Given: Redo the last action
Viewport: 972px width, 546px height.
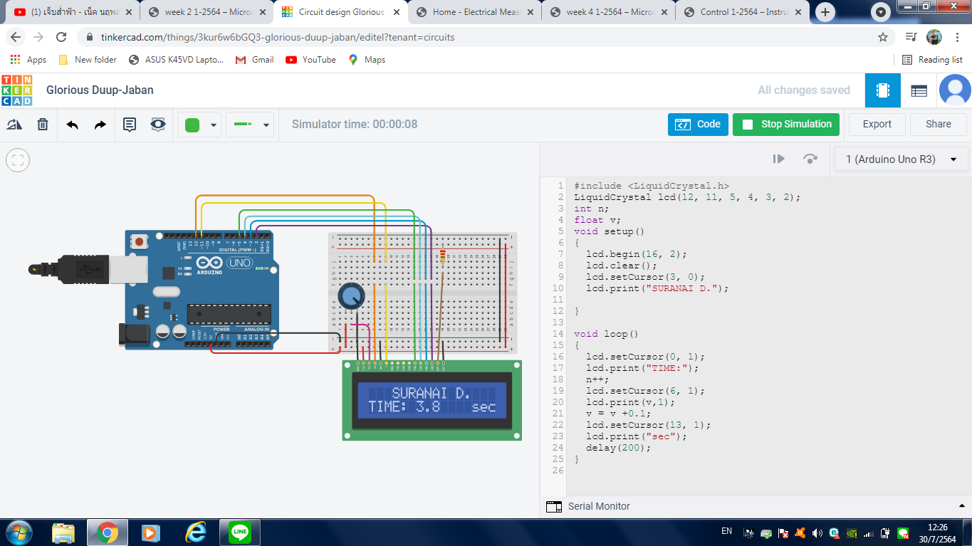Looking at the screenshot, I should coord(100,125).
